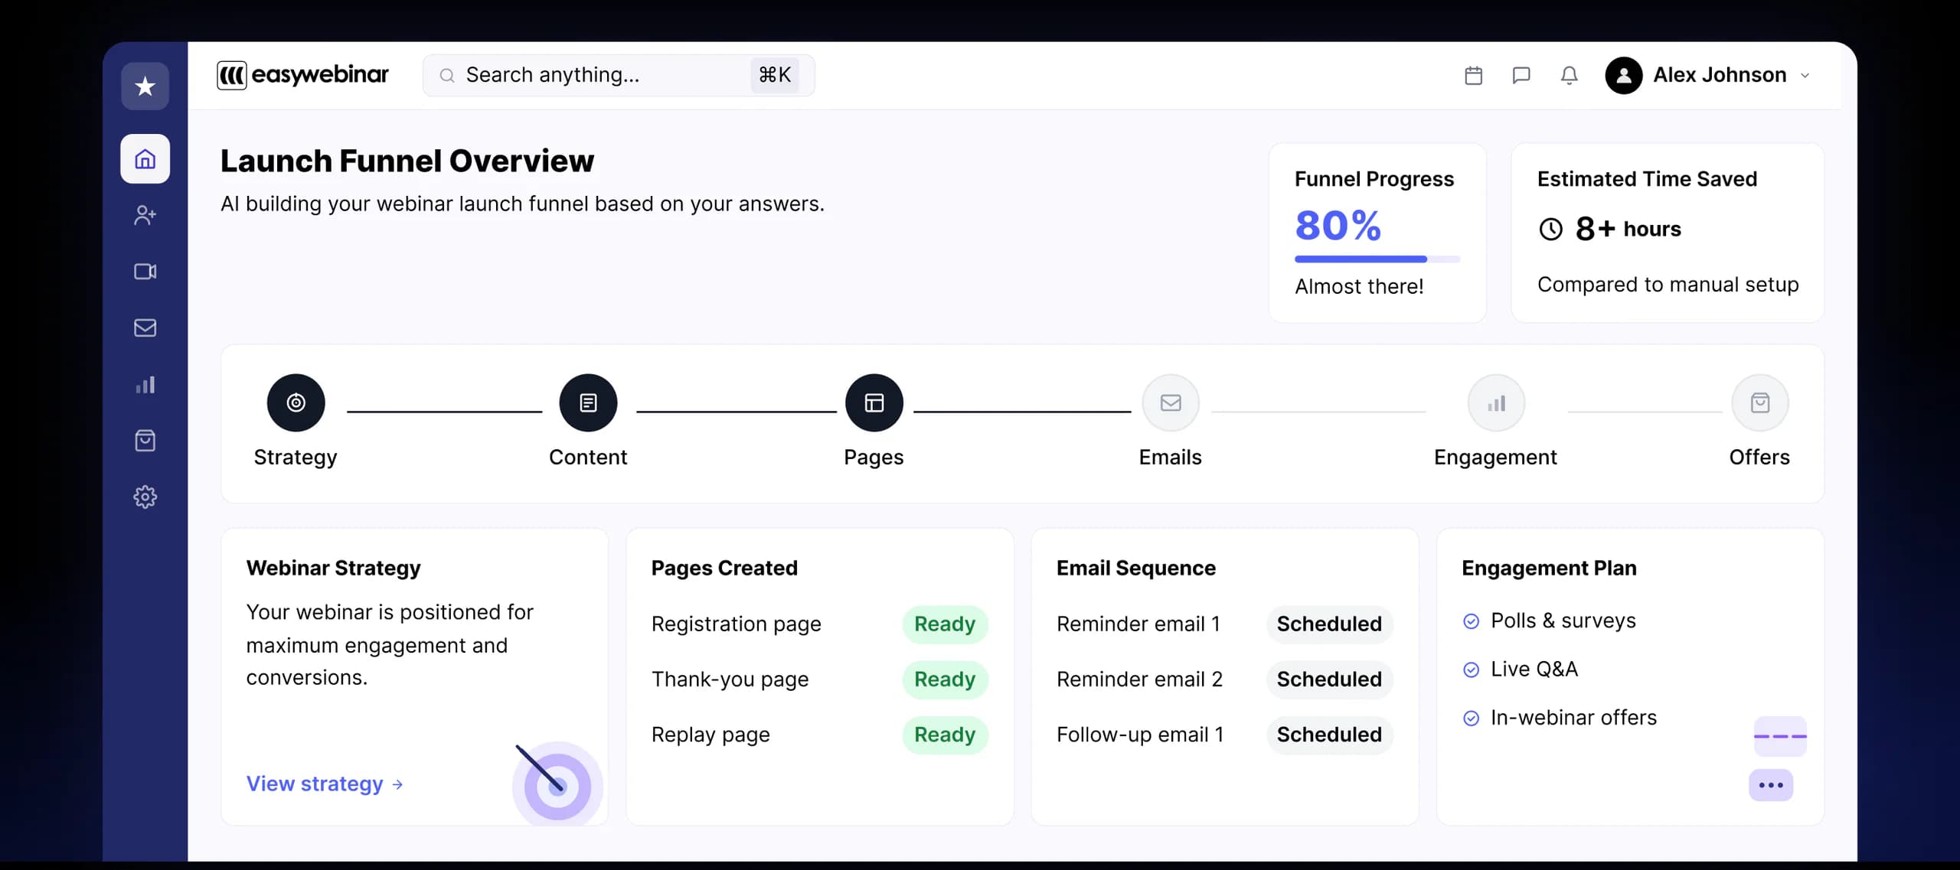
Task: Click the Content step label
Action: [x=588, y=458]
